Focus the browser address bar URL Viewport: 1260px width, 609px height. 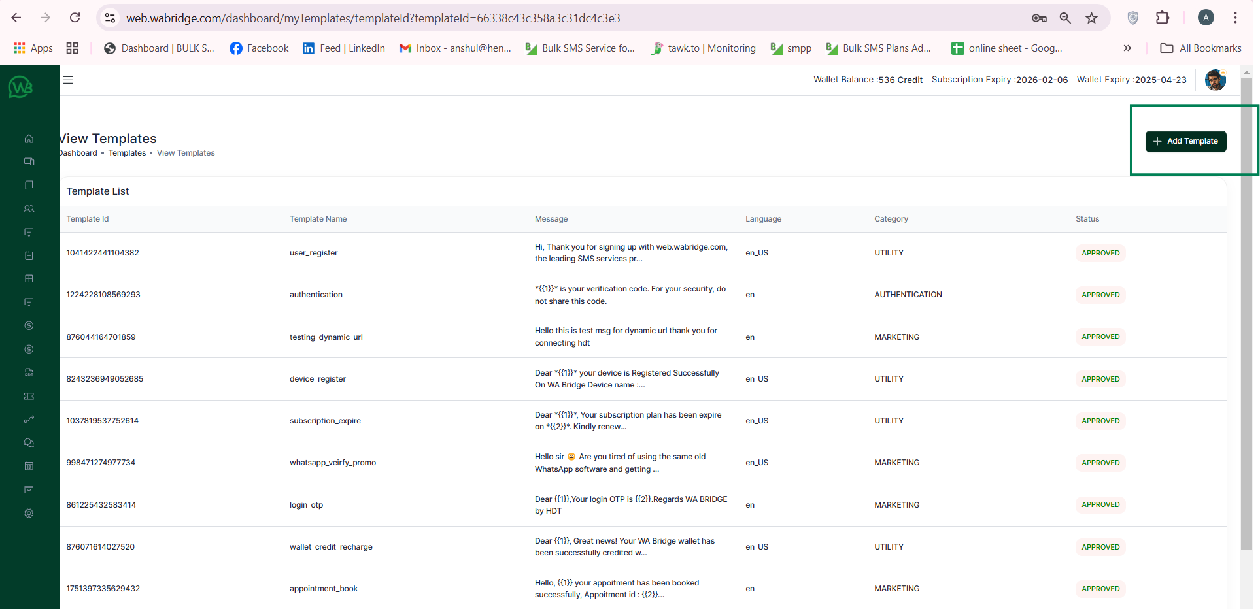tap(373, 18)
